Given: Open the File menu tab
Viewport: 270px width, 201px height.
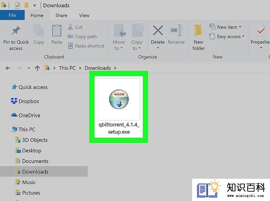Looking at the screenshot, I should click(x=12, y=15).
